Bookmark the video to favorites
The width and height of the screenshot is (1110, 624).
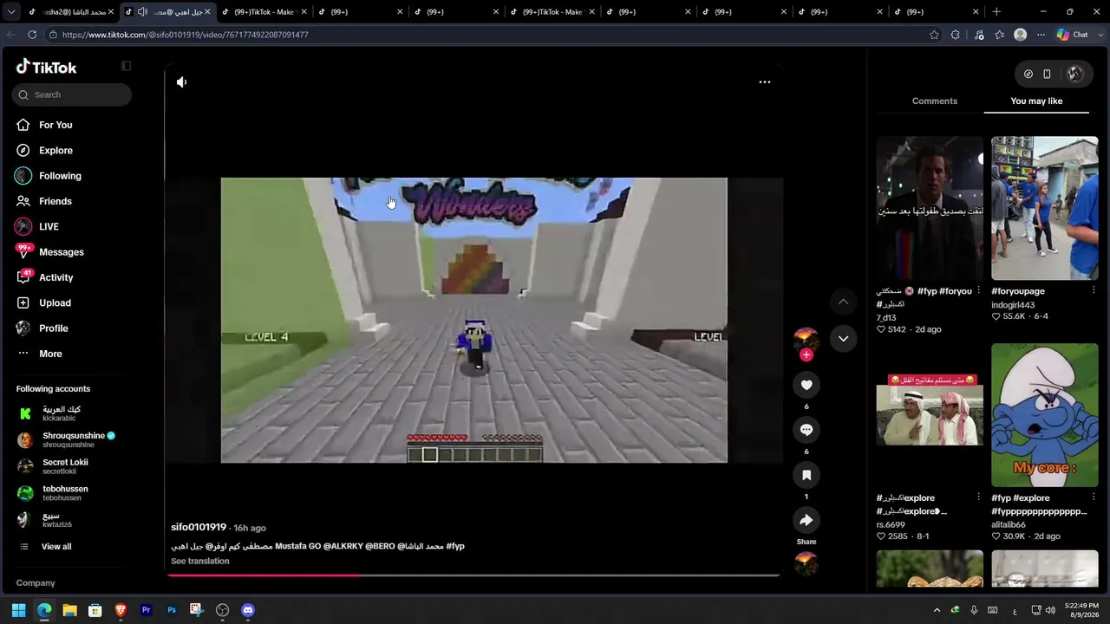point(806,475)
